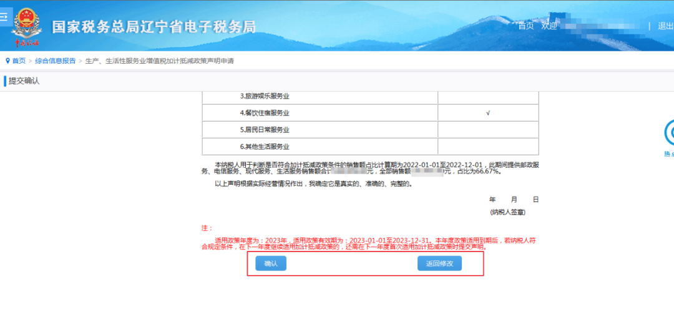Click the hamburger menu icon at top-left

pos(3,17)
